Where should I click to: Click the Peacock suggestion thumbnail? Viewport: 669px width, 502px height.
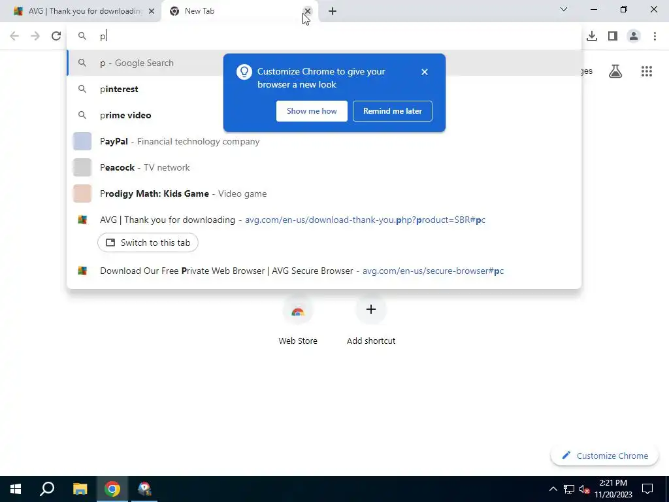82,167
